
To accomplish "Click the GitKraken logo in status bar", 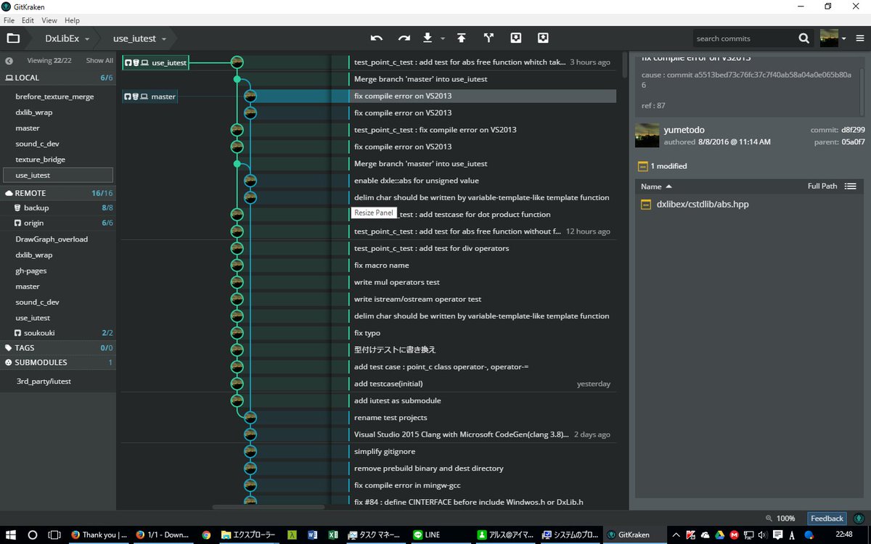I will point(859,519).
